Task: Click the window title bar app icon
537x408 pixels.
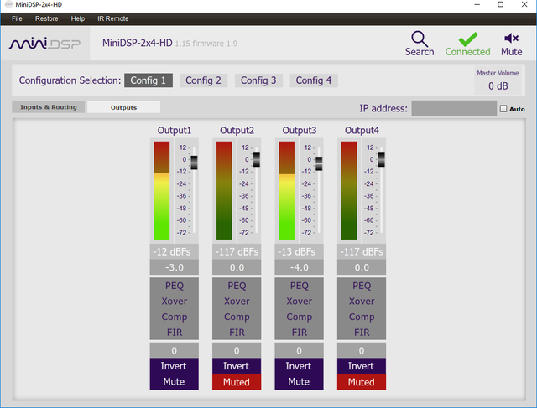Action: (x=8, y=4)
